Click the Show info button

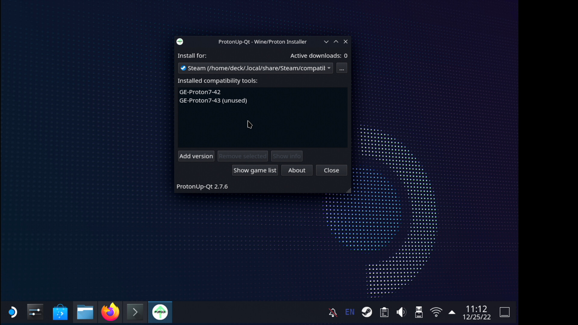pyautogui.click(x=287, y=156)
